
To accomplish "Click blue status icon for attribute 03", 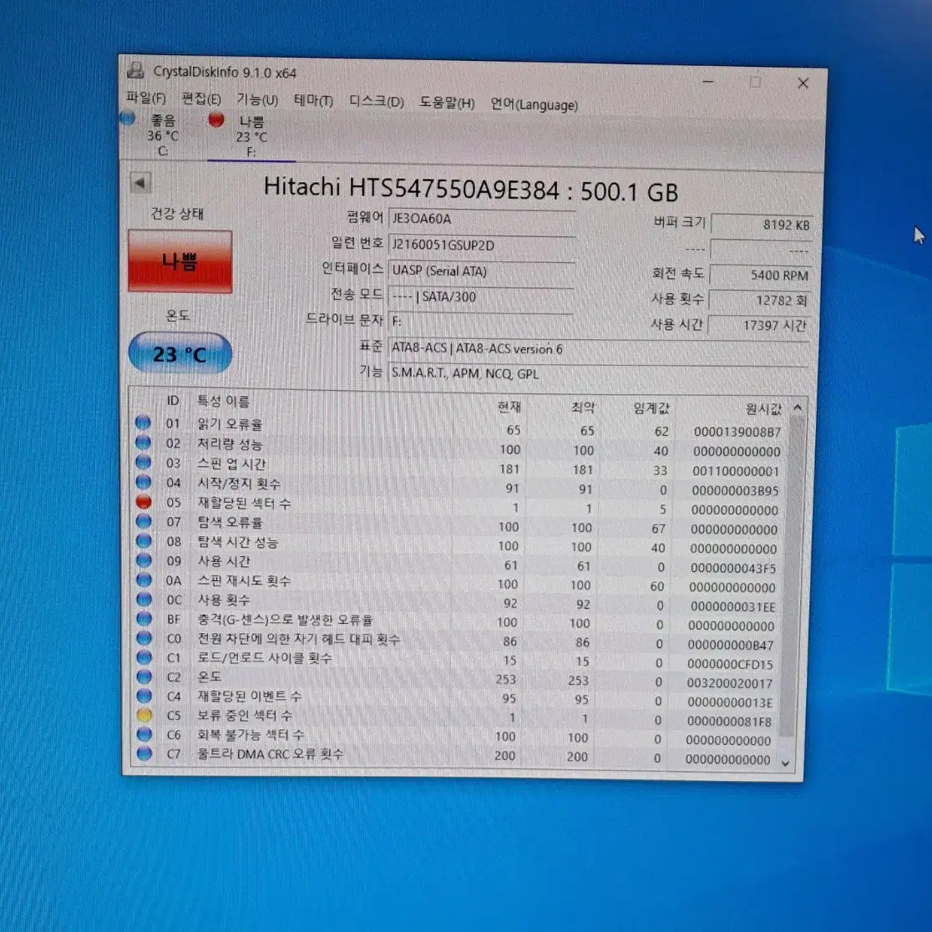I will [143, 462].
